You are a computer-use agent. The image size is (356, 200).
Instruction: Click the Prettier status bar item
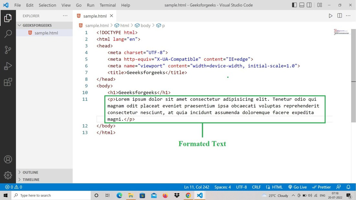point(321,187)
